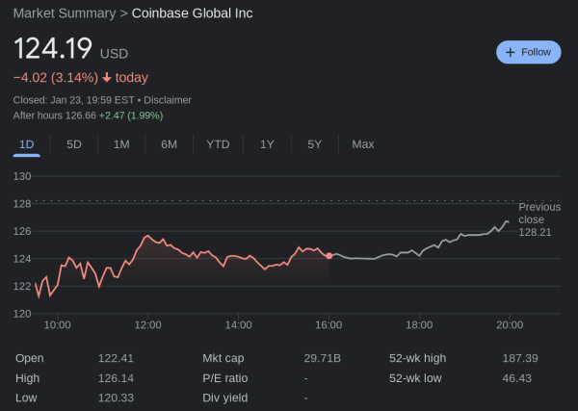578x411 pixels.
Task: Click the Previous close 128.21 label
Action: (539, 219)
